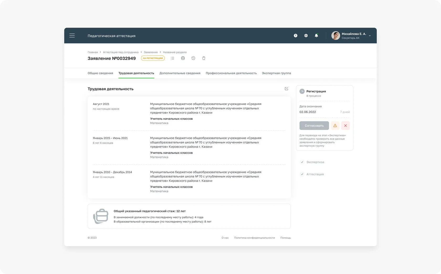Click НА РЕГИСТРАЦИИ status badge
This screenshot has height=274, width=441.
click(153, 58)
